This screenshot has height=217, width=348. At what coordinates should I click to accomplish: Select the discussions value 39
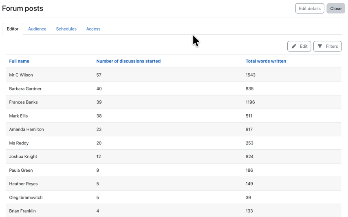tap(99, 102)
